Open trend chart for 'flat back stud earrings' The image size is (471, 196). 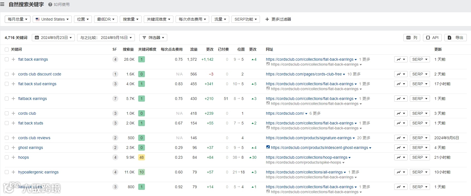401,84
